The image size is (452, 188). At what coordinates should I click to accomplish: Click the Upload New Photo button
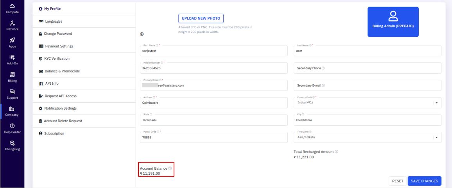[x=201, y=18]
